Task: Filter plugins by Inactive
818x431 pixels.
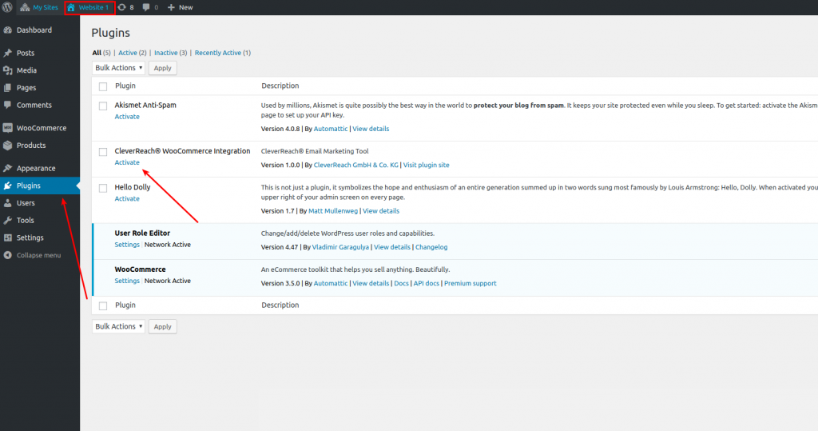Action: [x=166, y=53]
